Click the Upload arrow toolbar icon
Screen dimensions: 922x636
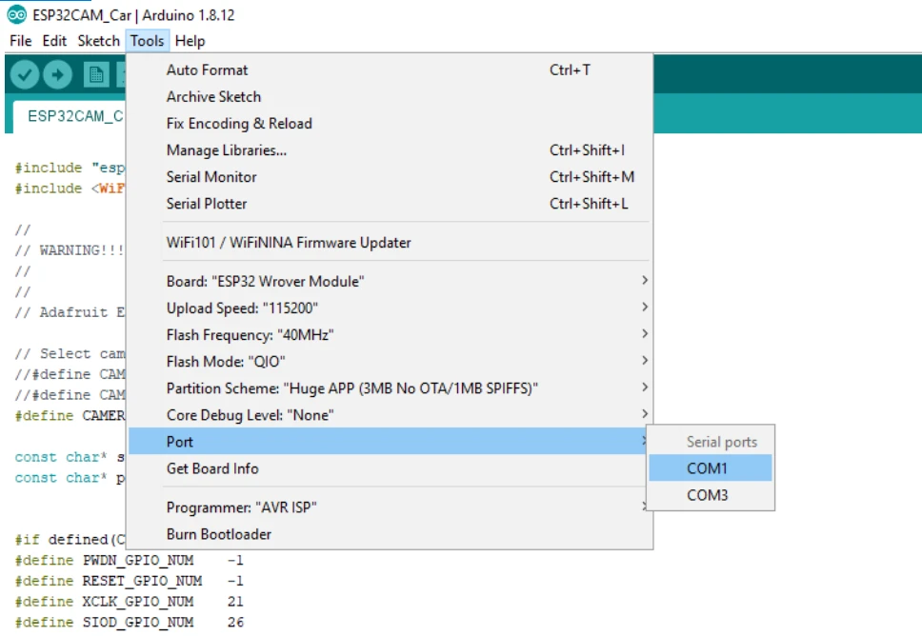tap(57, 74)
